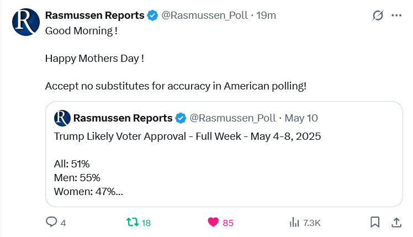The width and height of the screenshot is (413, 237).
Task: Open the three-dot more options menu
Action: 396,15
